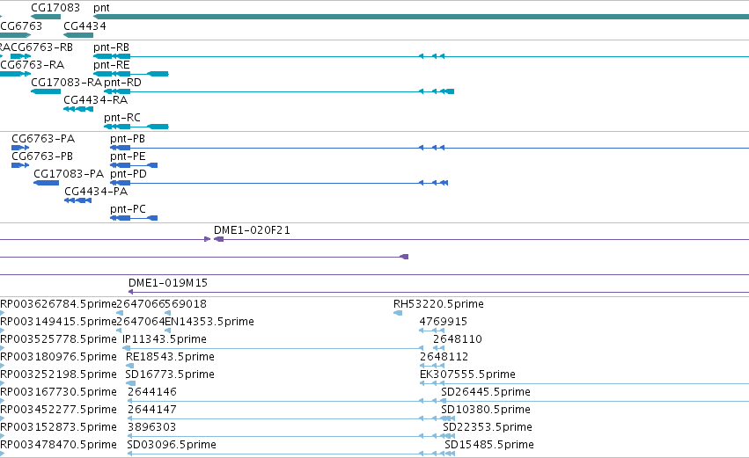This screenshot has width=749, height=458.
Task: Select the CG17083-PA protein label
Action: (69, 174)
